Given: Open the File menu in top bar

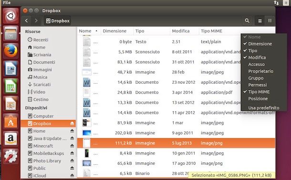Looking at the screenshot, I should (x=7, y=2).
